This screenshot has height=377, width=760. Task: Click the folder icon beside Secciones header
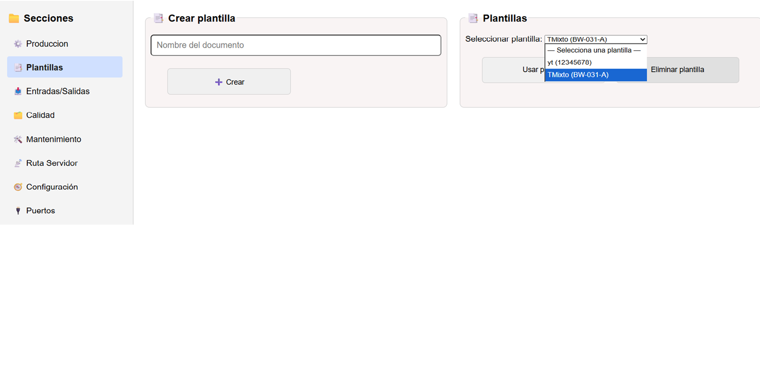[x=13, y=18]
